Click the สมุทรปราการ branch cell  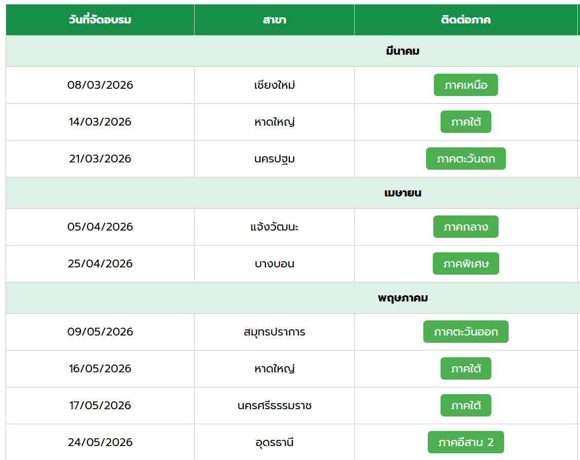[274, 332]
